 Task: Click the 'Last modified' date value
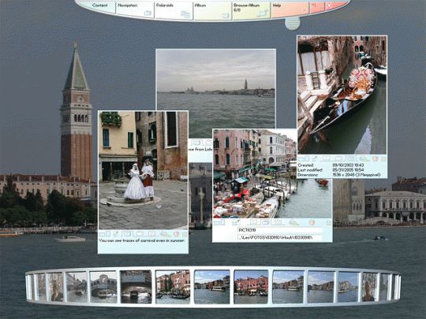pos(348,170)
